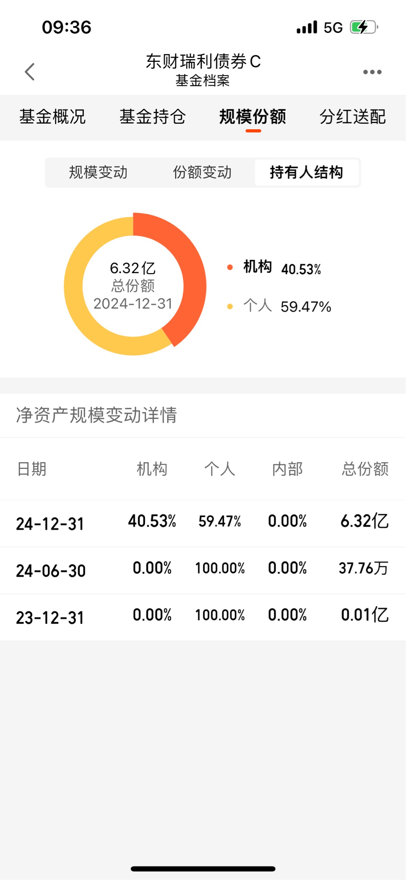Tap the back arrow icon
Screen dimensions: 406x880
(x=30, y=72)
